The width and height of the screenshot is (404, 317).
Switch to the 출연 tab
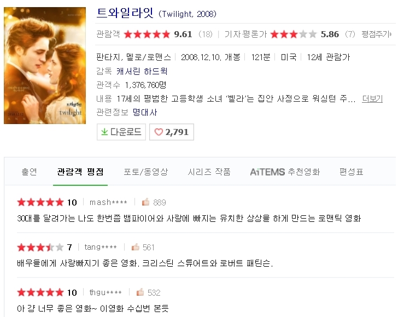29,172
